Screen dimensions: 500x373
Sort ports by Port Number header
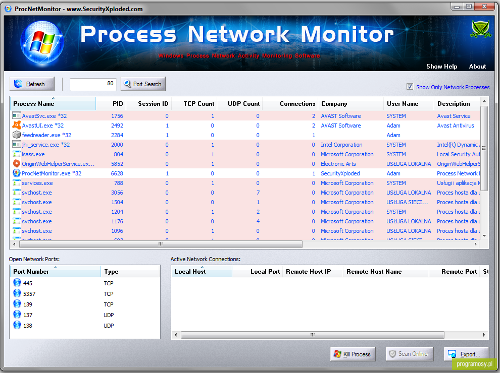click(x=56, y=271)
